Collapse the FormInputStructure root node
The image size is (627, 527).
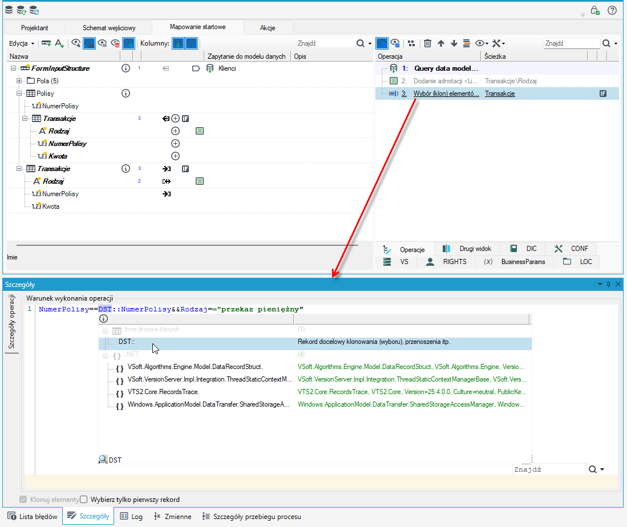[x=13, y=68]
